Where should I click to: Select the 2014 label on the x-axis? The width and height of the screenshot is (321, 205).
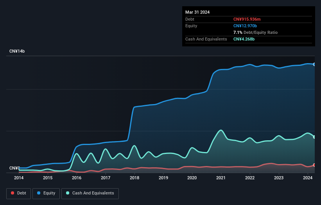pos(19,178)
